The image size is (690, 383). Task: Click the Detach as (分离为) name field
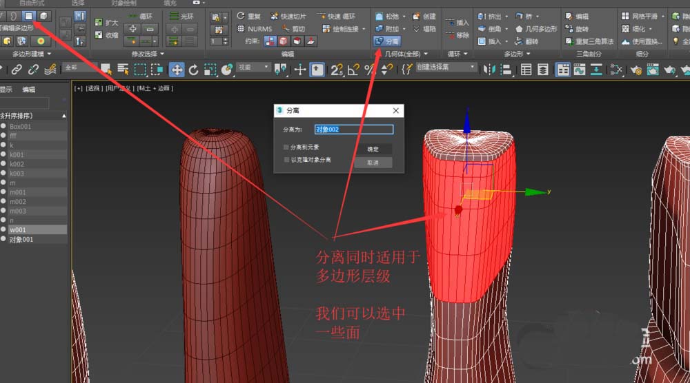point(354,129)
